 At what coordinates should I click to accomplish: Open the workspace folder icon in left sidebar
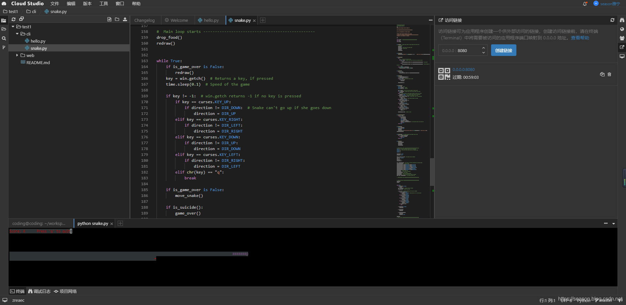(x=4, y=29)
